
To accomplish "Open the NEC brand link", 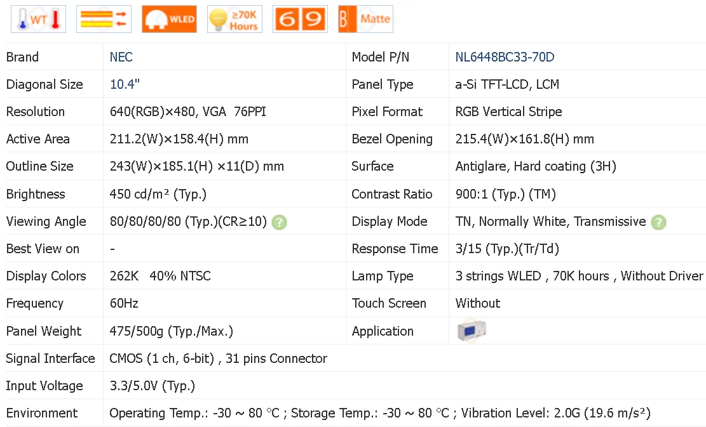I will pos(121,57).
